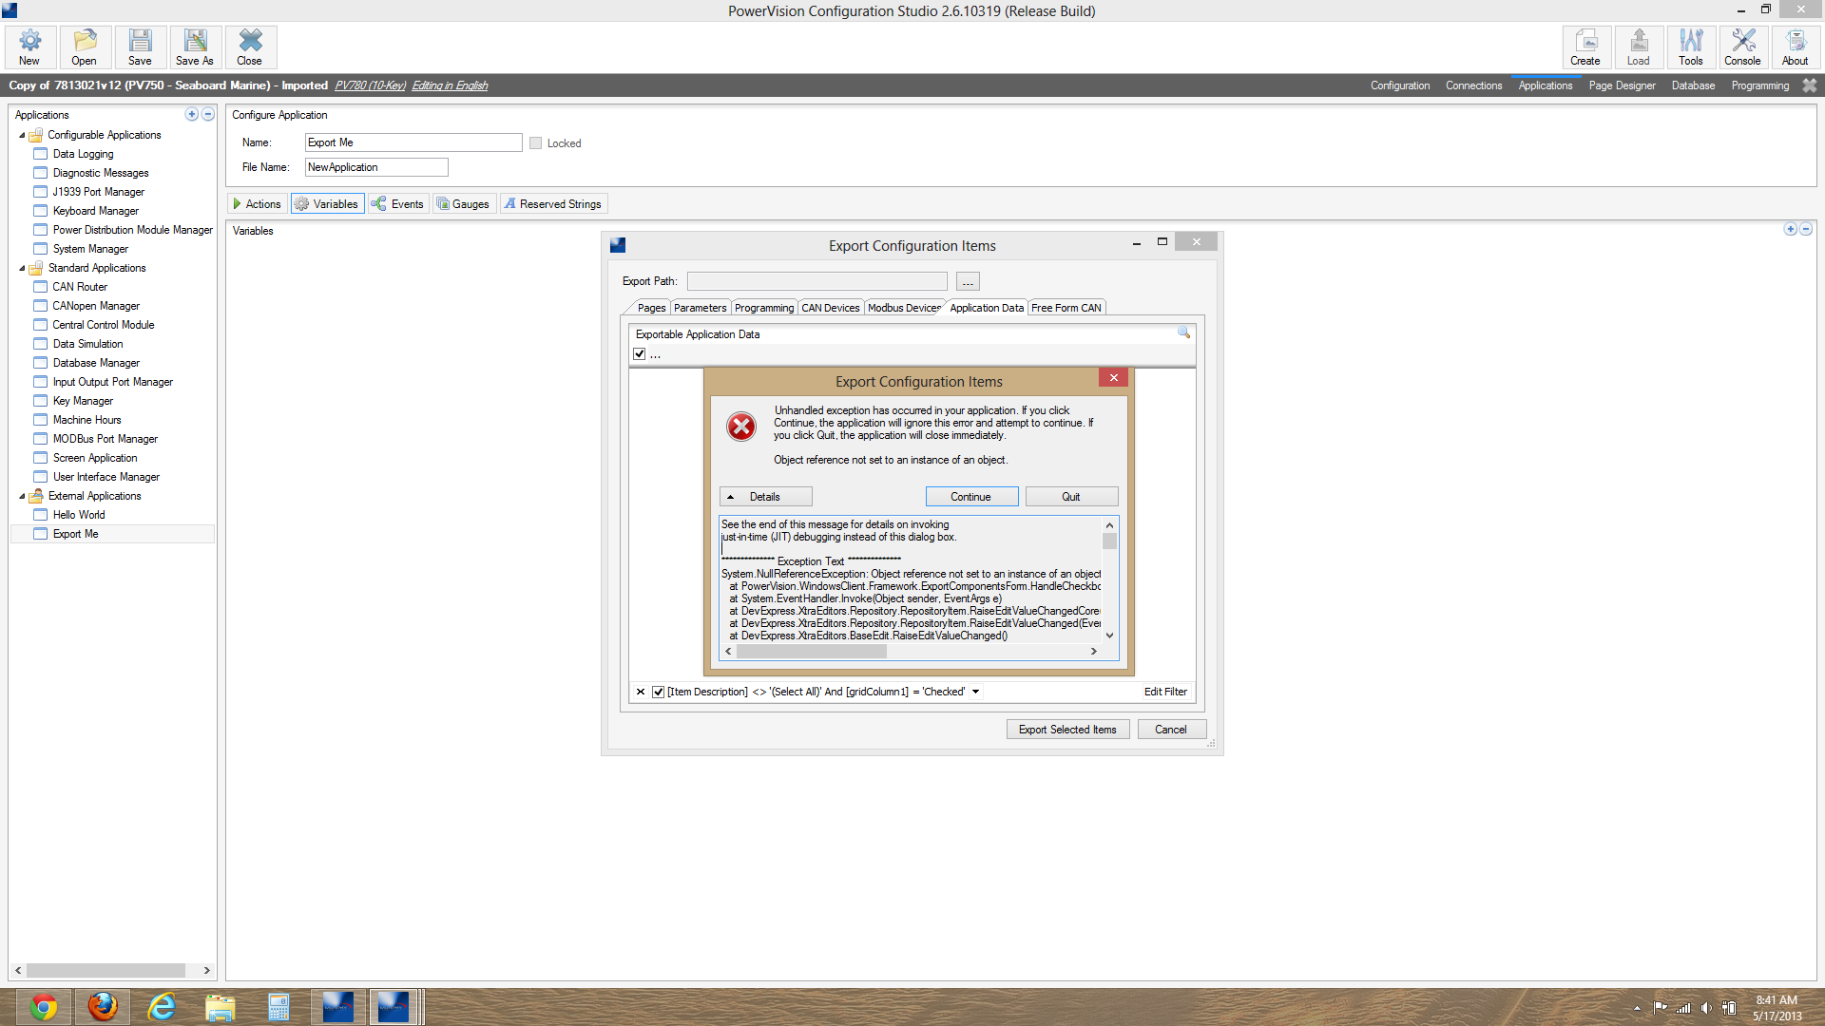
Task: Collapse the Standard Applications tree node
Action: pyautogui.click(x=22, y=268)
